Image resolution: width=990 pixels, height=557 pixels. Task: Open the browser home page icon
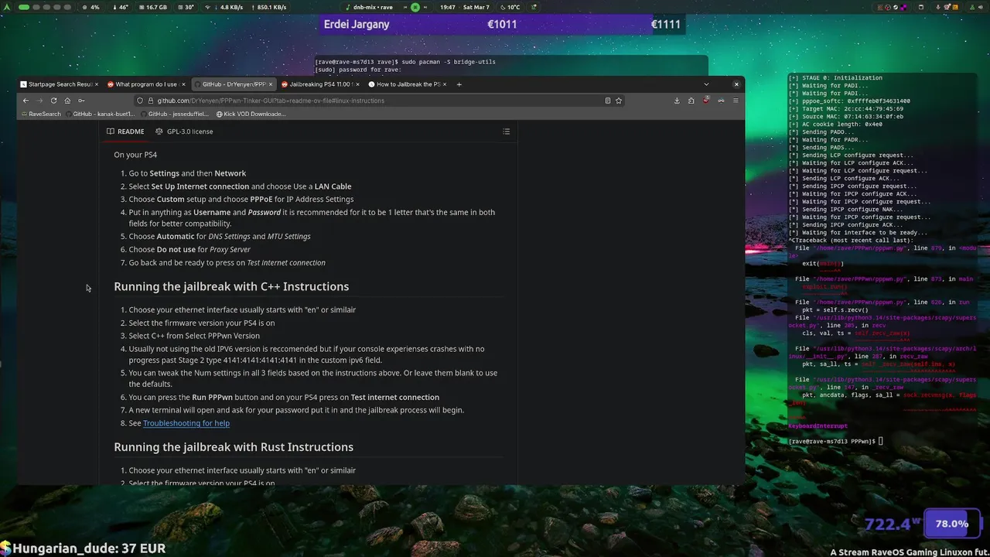coord(67,101)
